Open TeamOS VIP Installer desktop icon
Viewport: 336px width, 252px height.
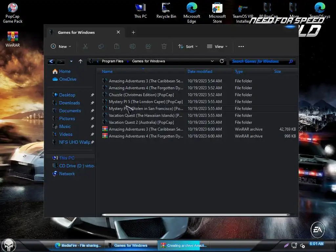click(x=243, y=13)
